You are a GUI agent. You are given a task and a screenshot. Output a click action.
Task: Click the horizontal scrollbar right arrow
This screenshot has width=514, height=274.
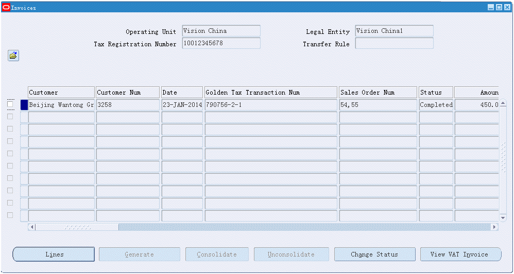click(x=494, y=227)
